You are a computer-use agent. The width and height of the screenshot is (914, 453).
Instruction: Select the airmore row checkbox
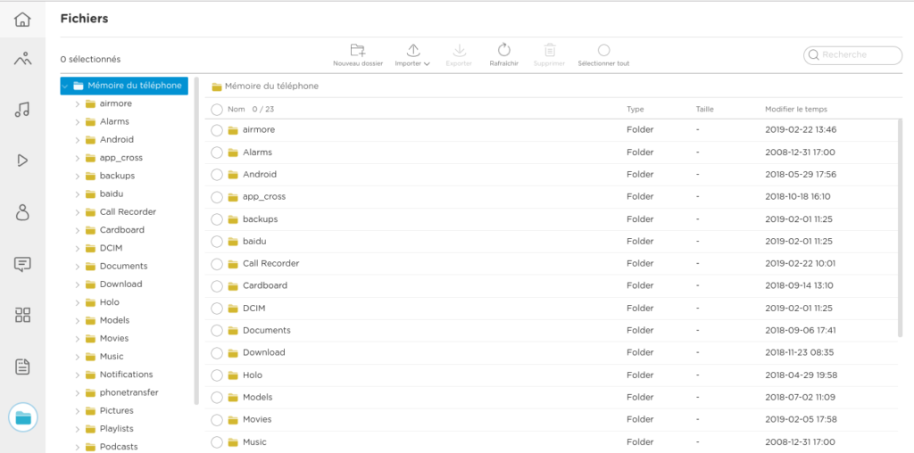click(217, 130)
